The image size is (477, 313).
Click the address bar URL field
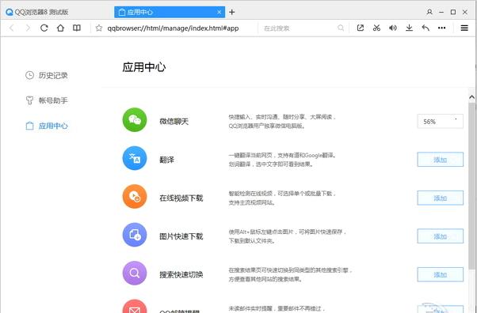[173, 28]
